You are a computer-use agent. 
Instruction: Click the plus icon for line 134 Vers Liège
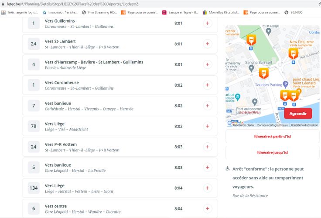[207, 188]
